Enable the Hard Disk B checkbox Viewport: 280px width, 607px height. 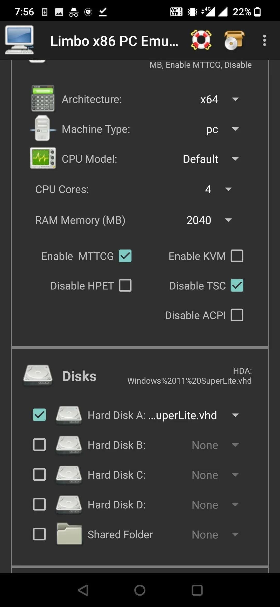coord(39,445)
